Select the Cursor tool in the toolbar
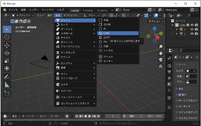The width and height of the screenshot is (201, 126). pos(7,37)
